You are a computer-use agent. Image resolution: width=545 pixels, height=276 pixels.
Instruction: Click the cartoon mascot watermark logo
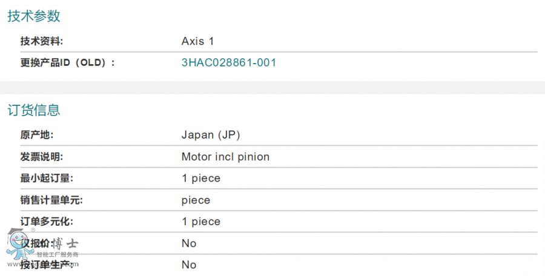point(18,248)
